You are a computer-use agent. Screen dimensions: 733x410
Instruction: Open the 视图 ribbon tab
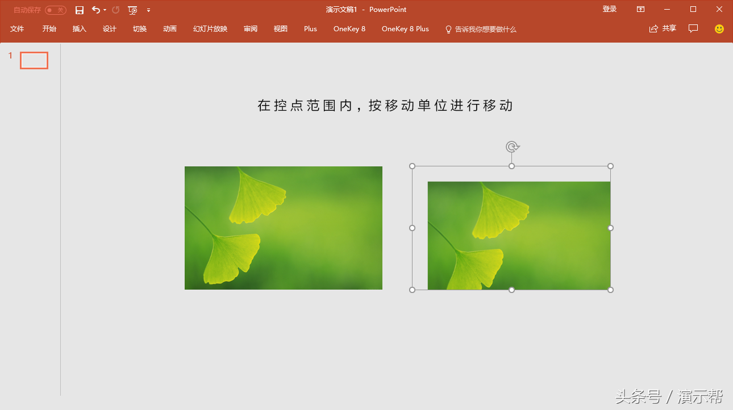(x=281, y=29)
